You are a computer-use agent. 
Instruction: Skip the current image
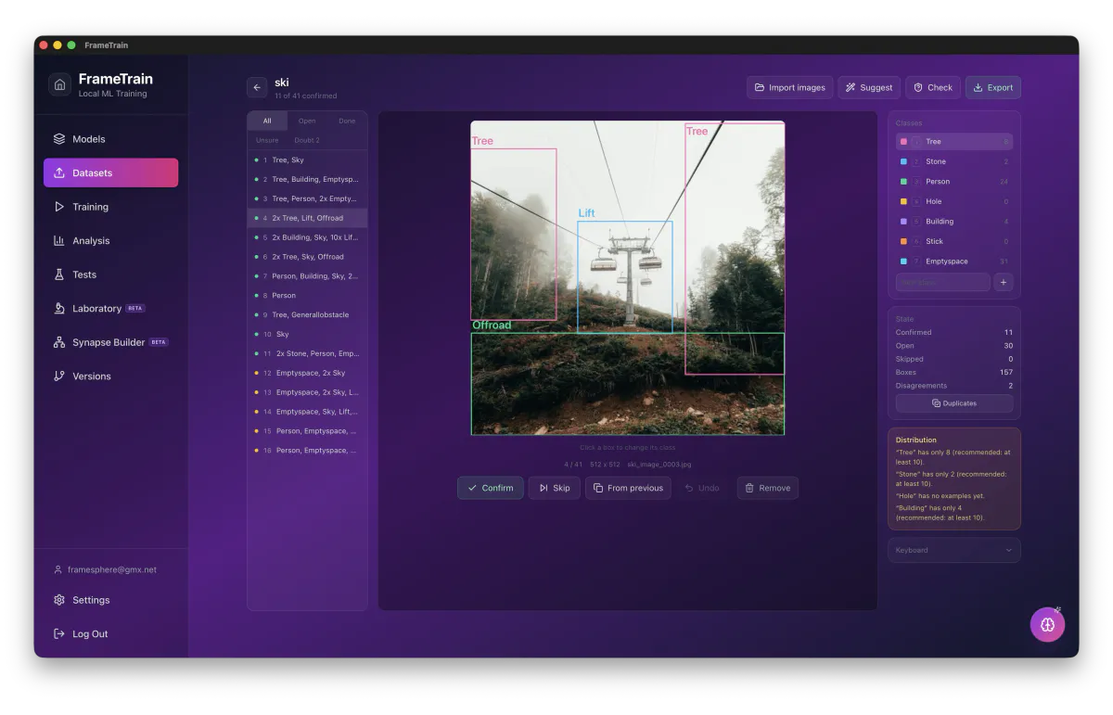(555, 488)
